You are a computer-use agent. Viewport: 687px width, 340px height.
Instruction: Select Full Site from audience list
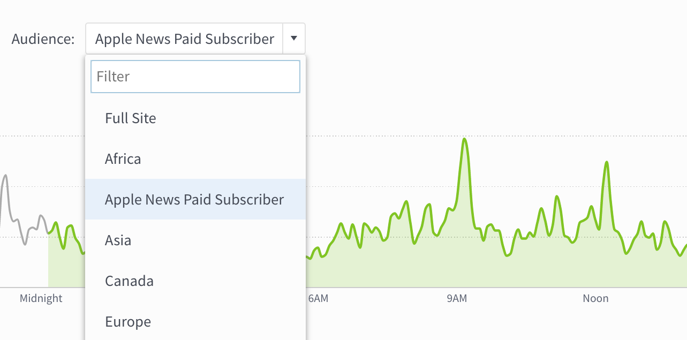131,118
